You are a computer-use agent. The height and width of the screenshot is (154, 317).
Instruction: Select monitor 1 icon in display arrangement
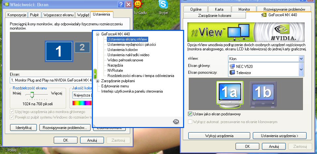click(59, 51)
